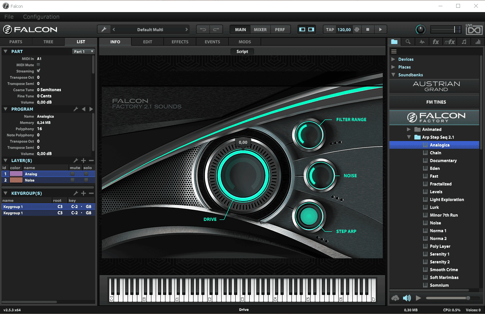Image resolution: width=485 pixels, height=314 pixels.
Task: Click the redo arrow button
Action: [x=216, y=30]
